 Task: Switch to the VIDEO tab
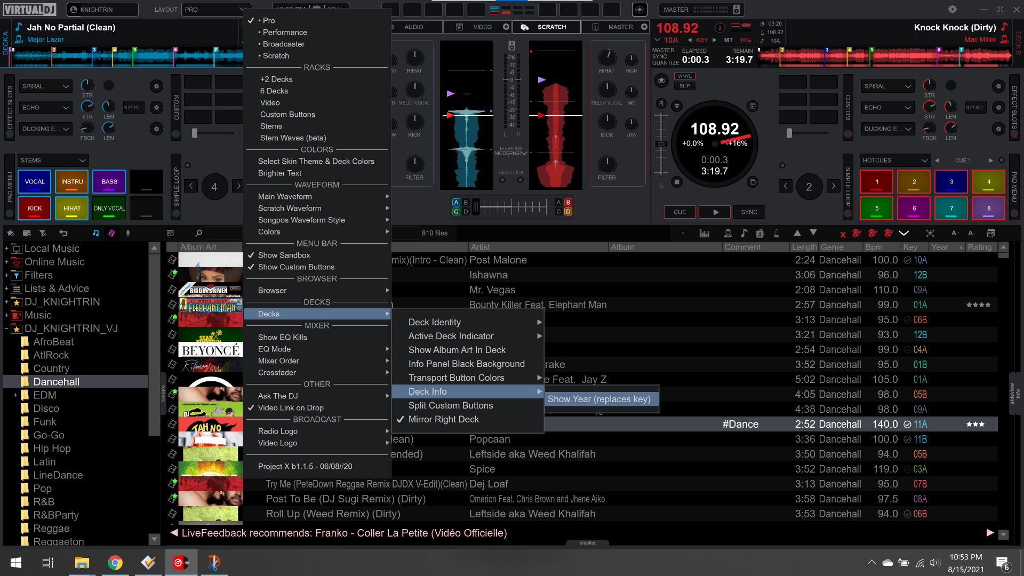pos(476,27)
